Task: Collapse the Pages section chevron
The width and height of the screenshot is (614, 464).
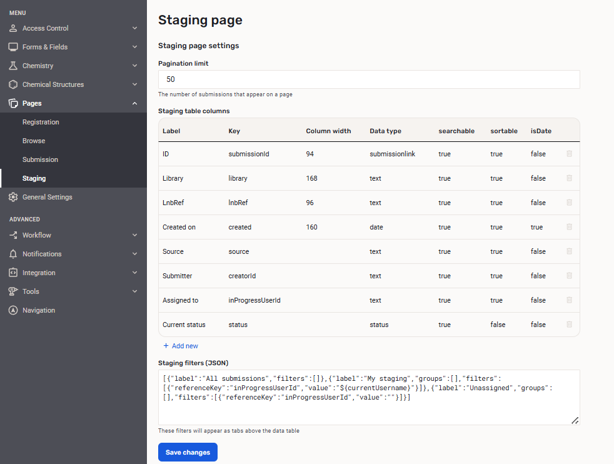Action: coord(134,103)
